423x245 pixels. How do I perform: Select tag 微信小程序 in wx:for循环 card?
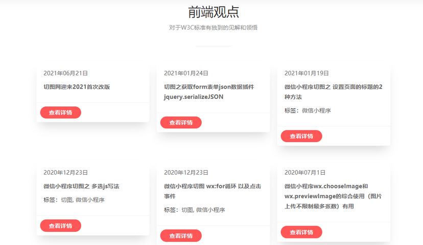pyautogui.click(x=210, y=210)
